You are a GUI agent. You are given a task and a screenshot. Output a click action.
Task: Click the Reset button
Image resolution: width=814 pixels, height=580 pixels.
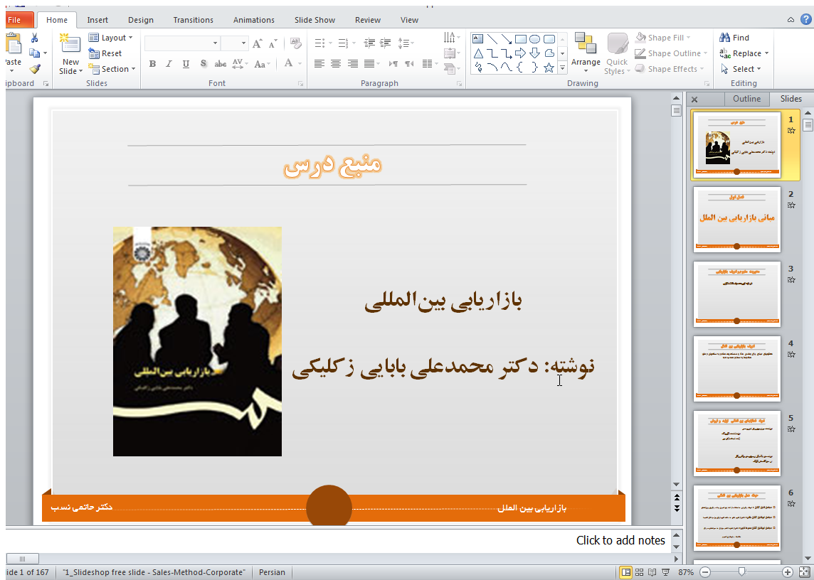coord(105,53)
